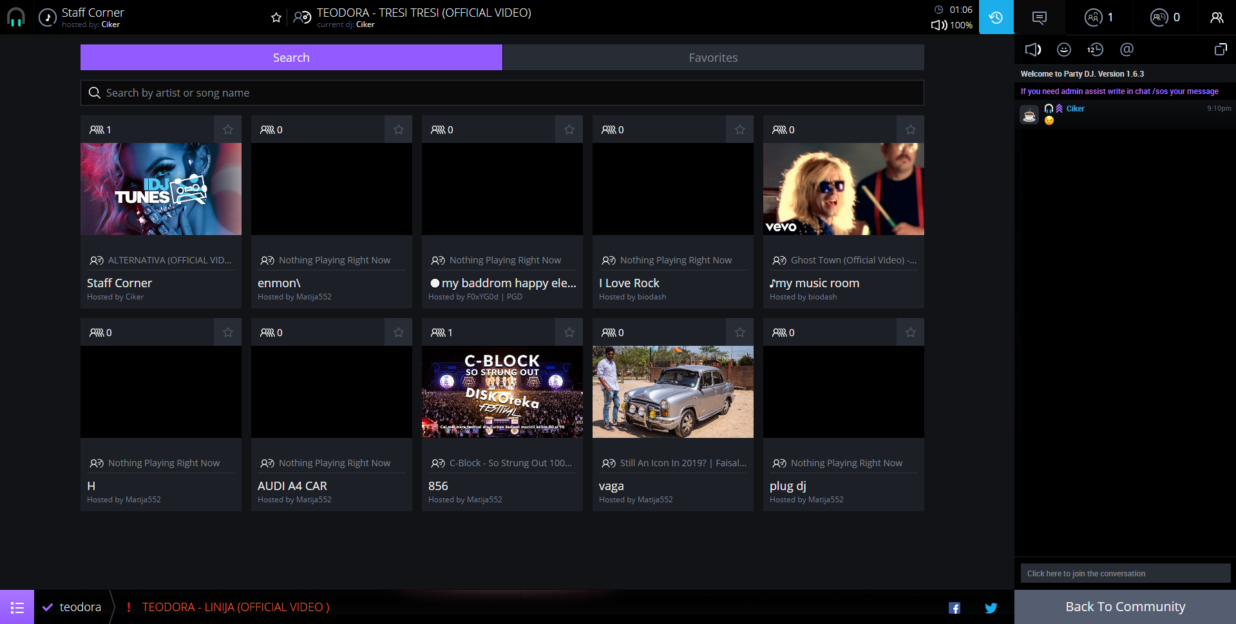Click the Staff Corner header room name
The width and height of the screenshot is (1236, 624).
coord(93,12)
